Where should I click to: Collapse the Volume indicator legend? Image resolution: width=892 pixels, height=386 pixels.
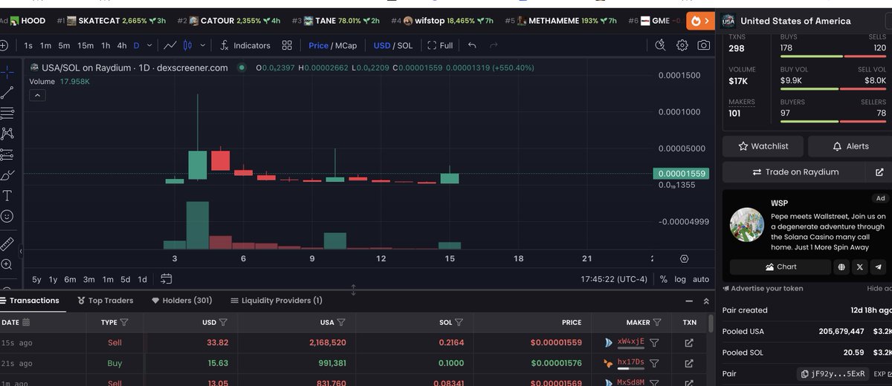[36, 95]
